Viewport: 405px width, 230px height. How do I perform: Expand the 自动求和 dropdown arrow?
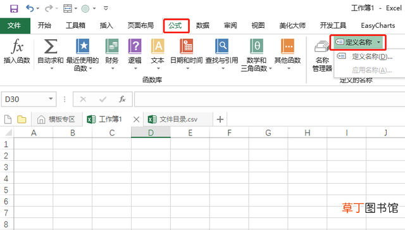tap(52, 68)
